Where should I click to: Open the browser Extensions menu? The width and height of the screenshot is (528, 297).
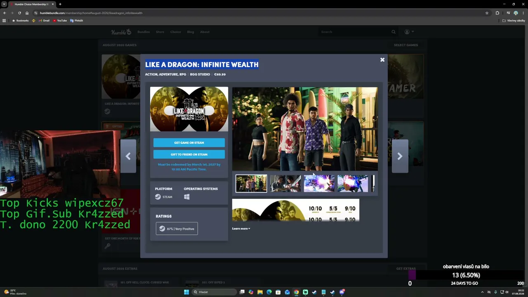497,13
